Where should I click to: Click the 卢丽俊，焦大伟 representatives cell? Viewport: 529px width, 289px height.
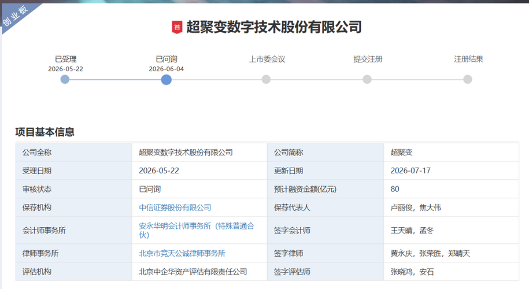click(x=452, y=208)
